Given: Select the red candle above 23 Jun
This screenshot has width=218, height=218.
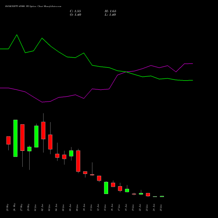Looking at the screenshot, I should [x=148, y=194].
